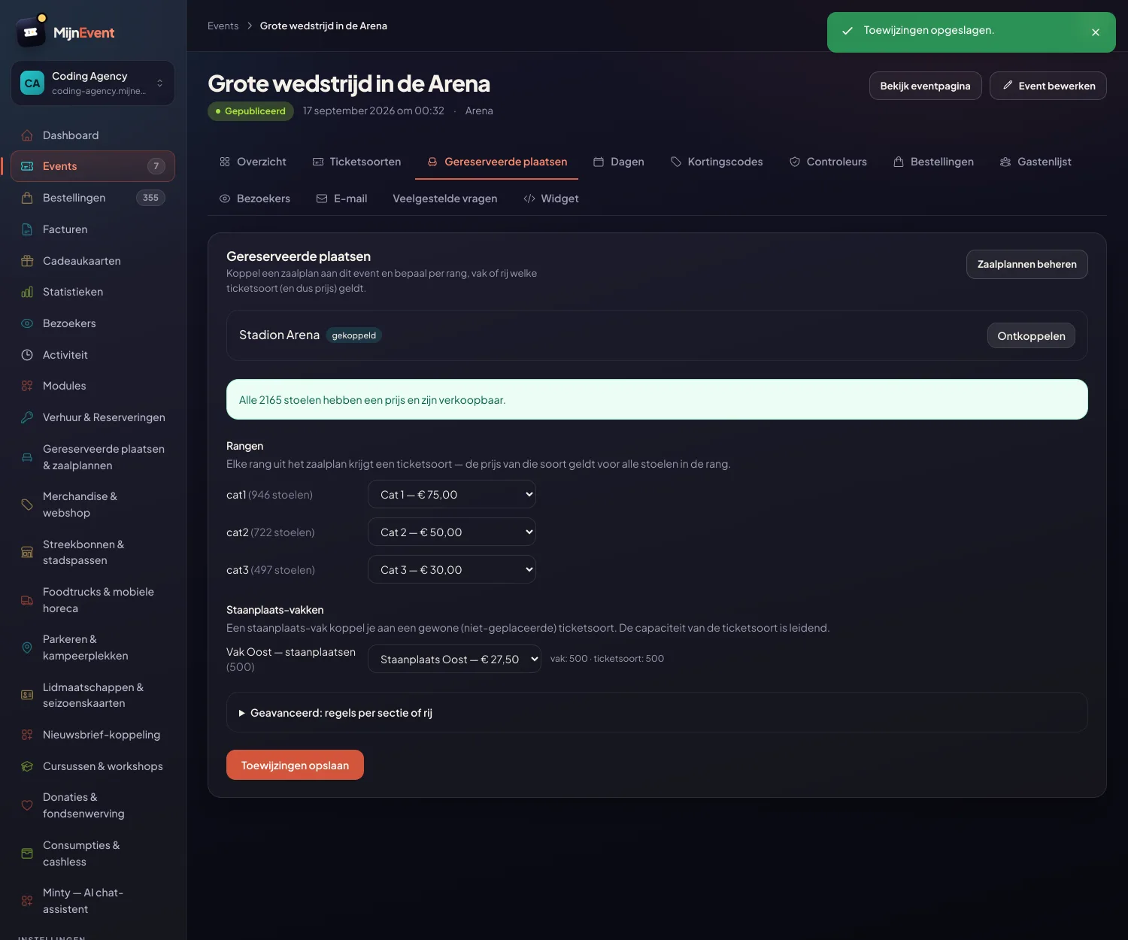Viewport: 1128px width, 940px height.
Task: Open Streekbonnen & stadspassen in sidebar
Action: coord(92,552)
